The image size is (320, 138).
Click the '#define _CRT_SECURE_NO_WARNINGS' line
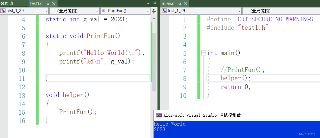[260, 19]
